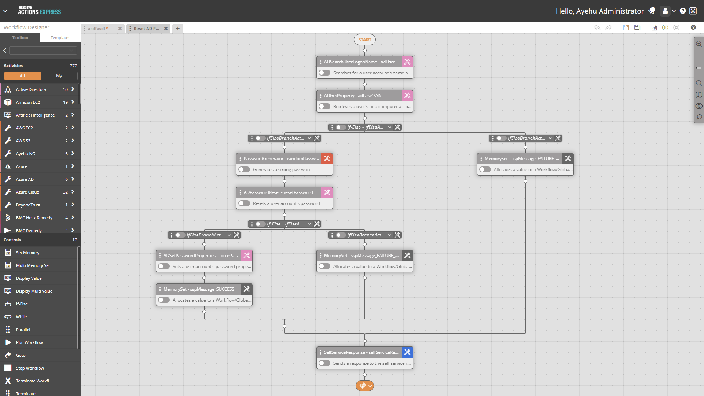
Task: Undo the last workflow change
Action: click(597, 27)
